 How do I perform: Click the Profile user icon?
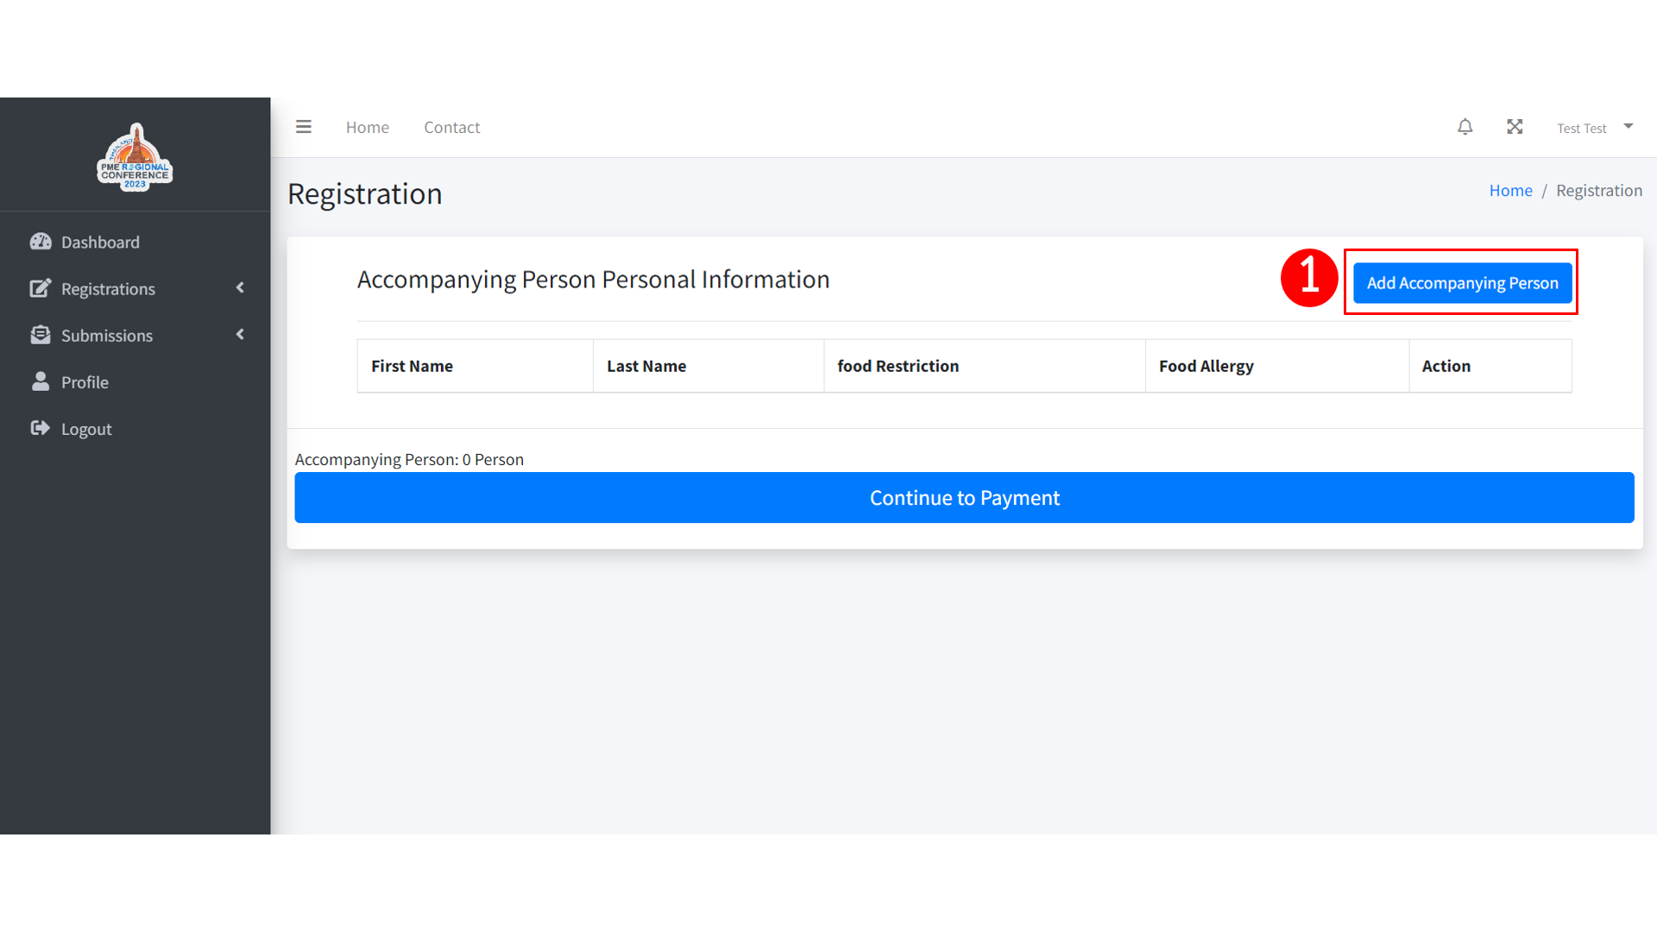41,381
